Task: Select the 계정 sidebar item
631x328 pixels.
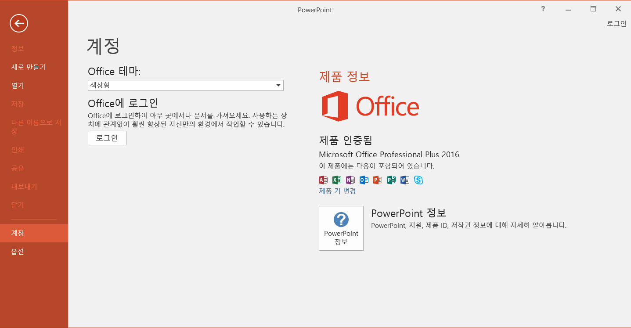Action: tap(34, 233)
